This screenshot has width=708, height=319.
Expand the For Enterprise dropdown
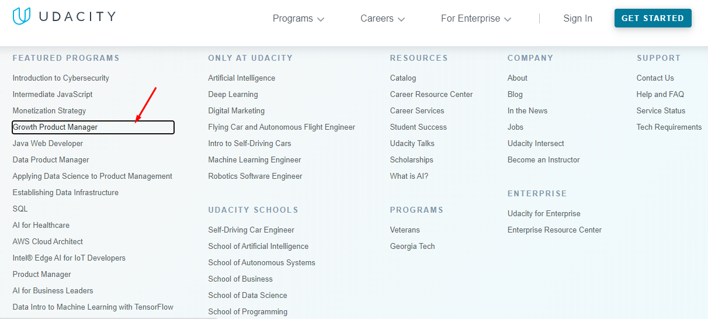[476, 19]
